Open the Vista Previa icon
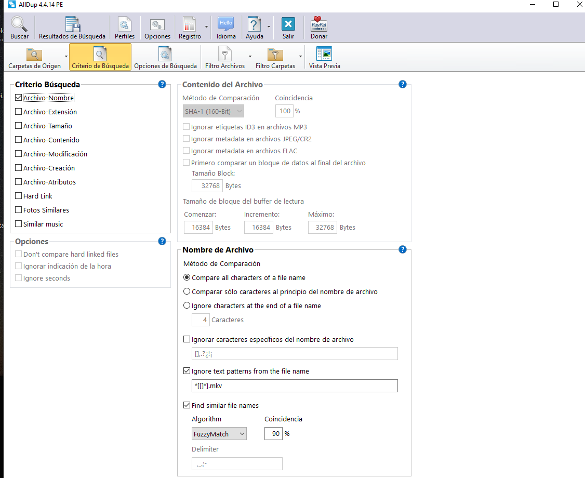The height and width of the screenshot is (478, 585). (x=324, y=54)
